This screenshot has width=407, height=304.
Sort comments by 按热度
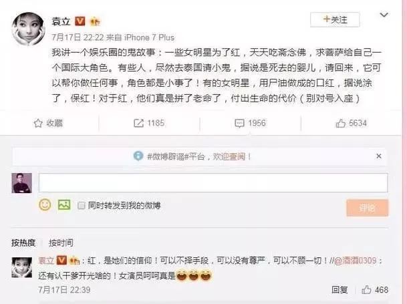tap(23, 243)
